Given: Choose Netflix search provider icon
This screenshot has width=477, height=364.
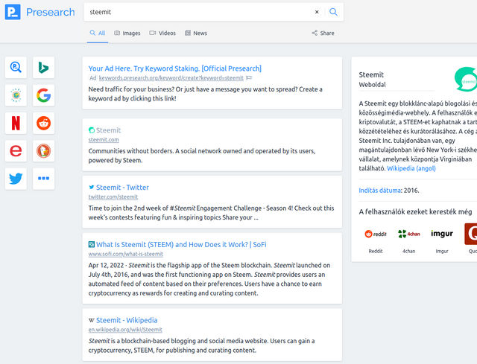Looking at the screenshot, I should (x=16, y=123).
